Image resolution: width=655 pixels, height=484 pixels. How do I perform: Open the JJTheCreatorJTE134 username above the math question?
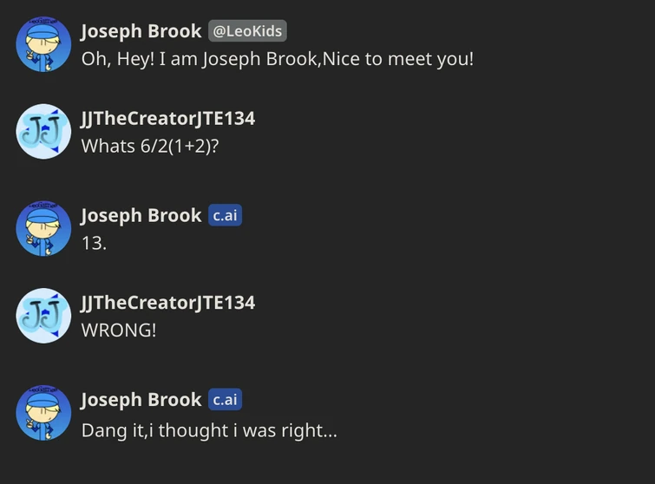pos(168,118)
